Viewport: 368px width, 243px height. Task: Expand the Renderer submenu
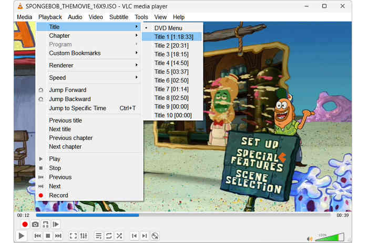(x=89, y=65)
